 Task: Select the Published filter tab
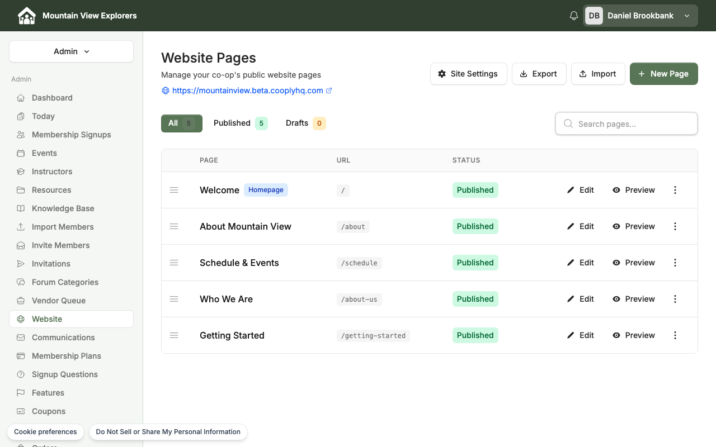(241, 123)
